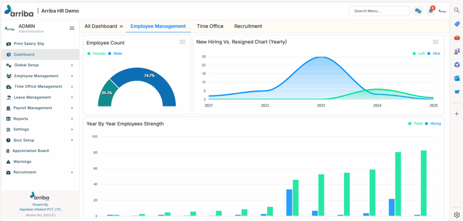Toggle the Hire series legend
463x221 pixels.
(x=434, y=53)
